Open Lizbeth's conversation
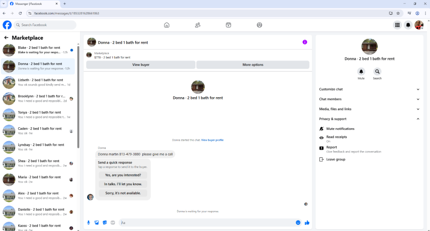Image resolution: width=430 pixels, height=231 pixels. 38,82
